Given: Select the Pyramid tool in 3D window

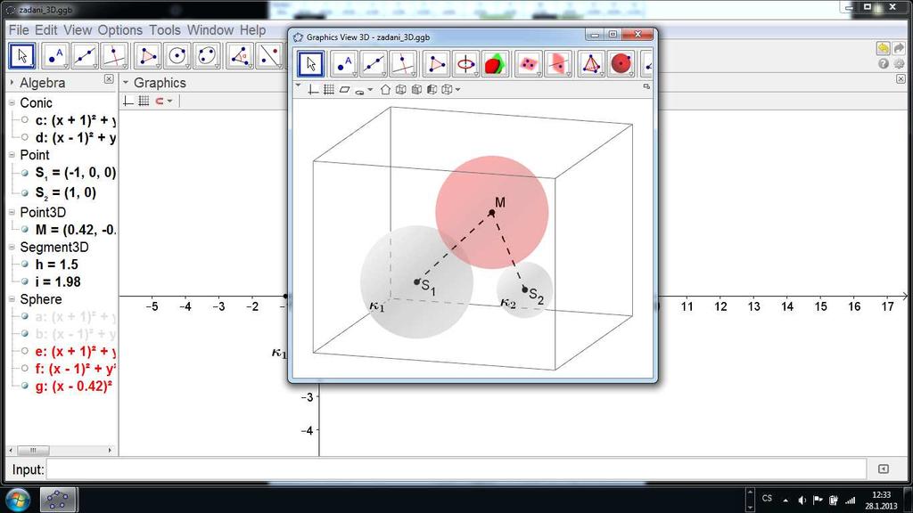Looking at the screenshot, I should (591, 64).
